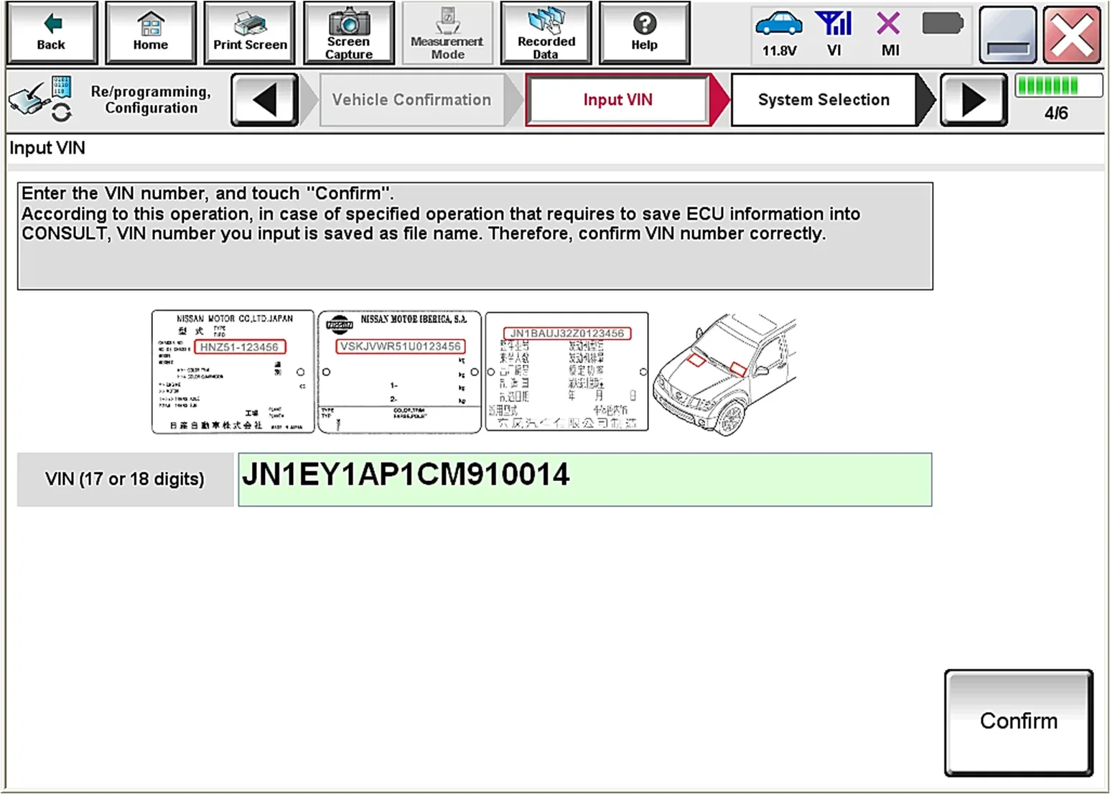
Task: Click the green 4/6 progress bar
Action: click(x=1058, y=86)
